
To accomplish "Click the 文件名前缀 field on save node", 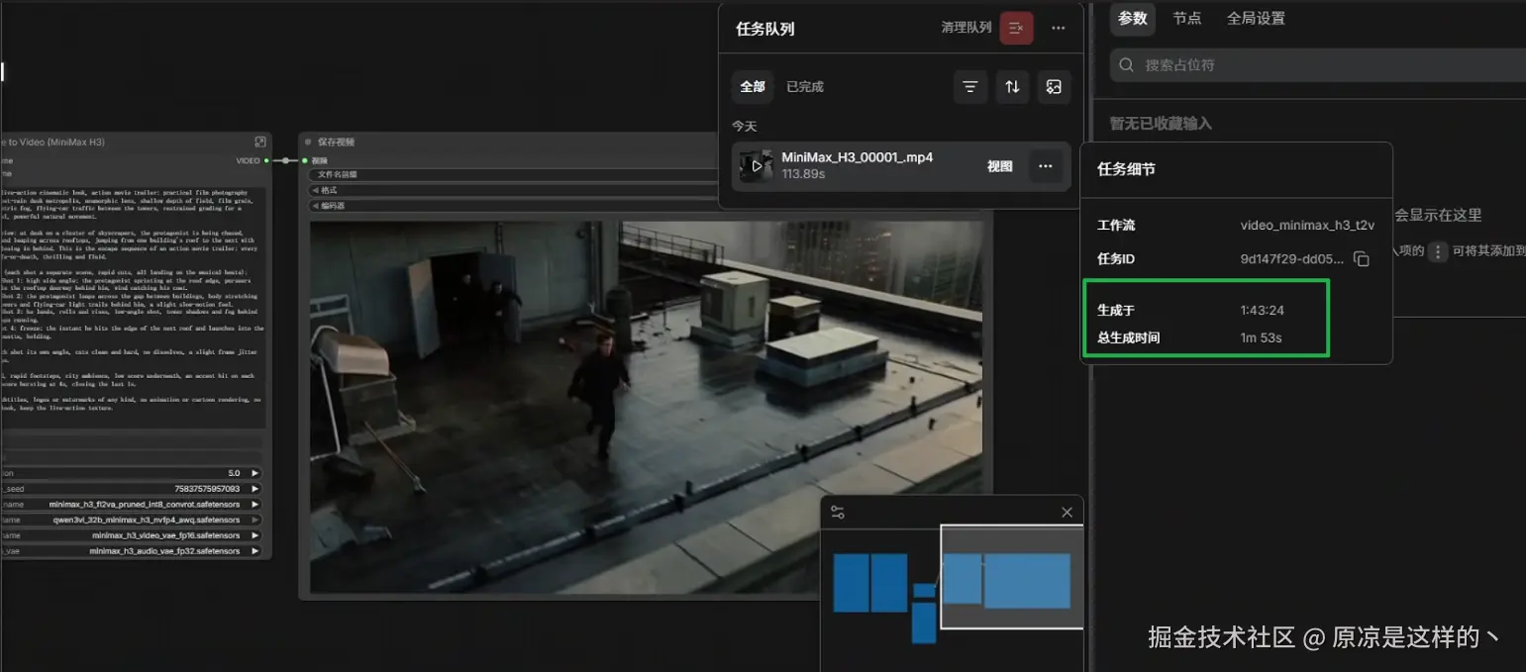I will coord(512,174).
